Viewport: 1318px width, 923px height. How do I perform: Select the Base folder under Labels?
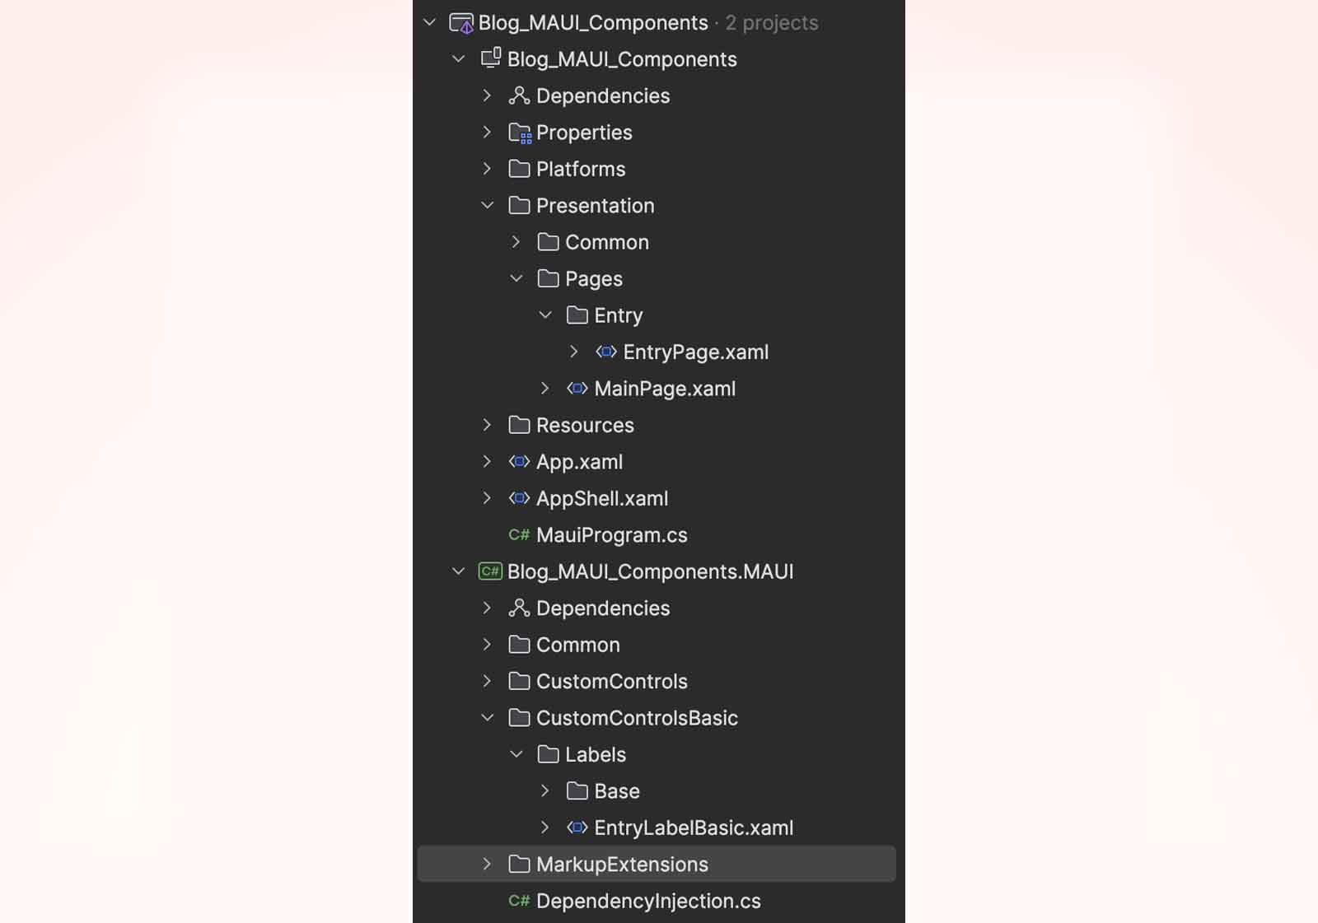point(616,791)
